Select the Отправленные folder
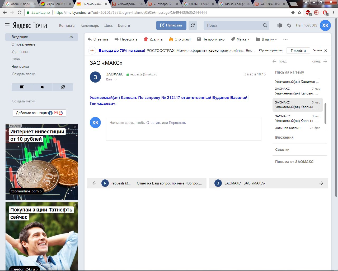The width and height of the screenshot is (338, 271). pyautogui.click(x=24, y=44)
